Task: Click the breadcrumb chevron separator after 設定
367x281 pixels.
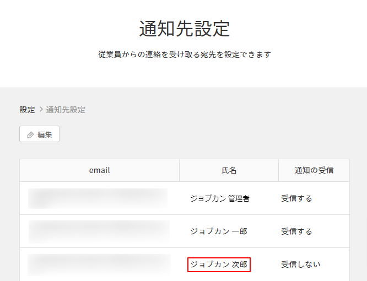Action: click(x=41, y=110)
